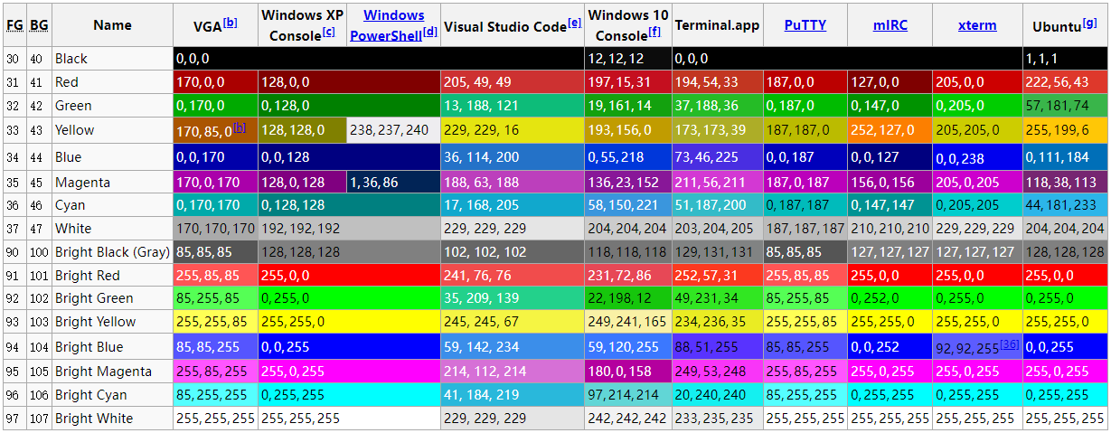The width and height of the screenshot is (1111, 433).
Task: Pick Windows 10 Console Cyan swatch 58, 150, 221
Action: (x=628, y=205)
